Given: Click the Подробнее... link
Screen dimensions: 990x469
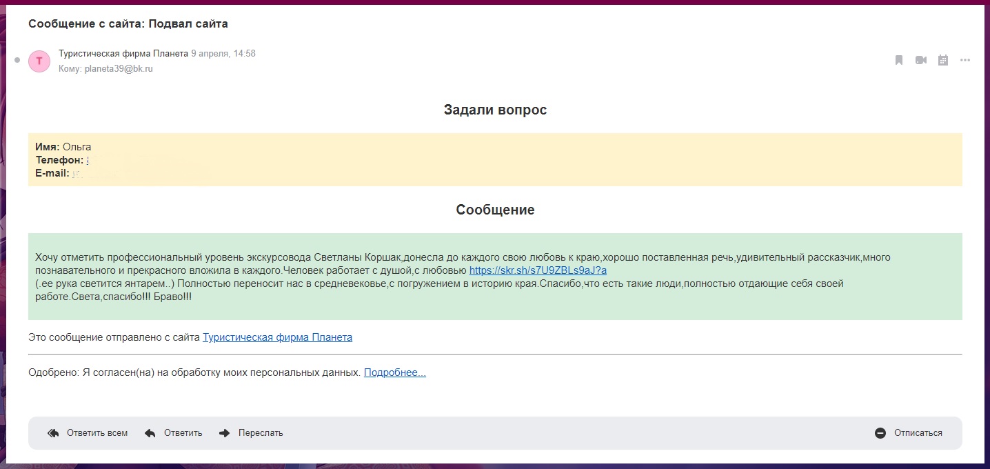Looking at the screenshot, I should click(x=395, y=372).
